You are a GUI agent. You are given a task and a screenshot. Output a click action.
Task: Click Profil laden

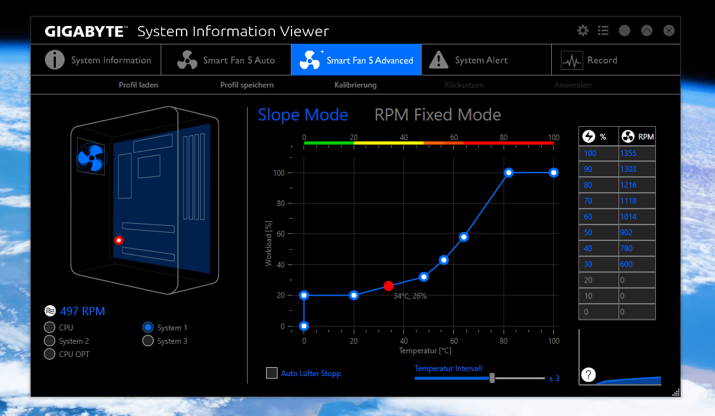tap(138, 84)
